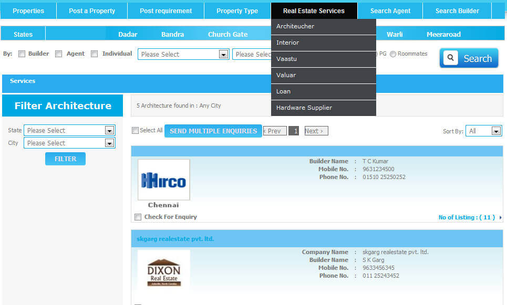507x305 pixels.
Task: Click the blue Search button
Action: pyautogui.click(x=469, y=59)
